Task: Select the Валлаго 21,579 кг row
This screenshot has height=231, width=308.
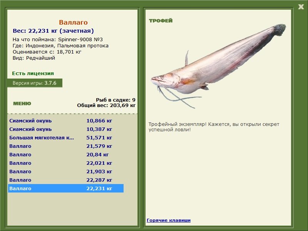Action: pyautogui.click(x=66, y=146)
